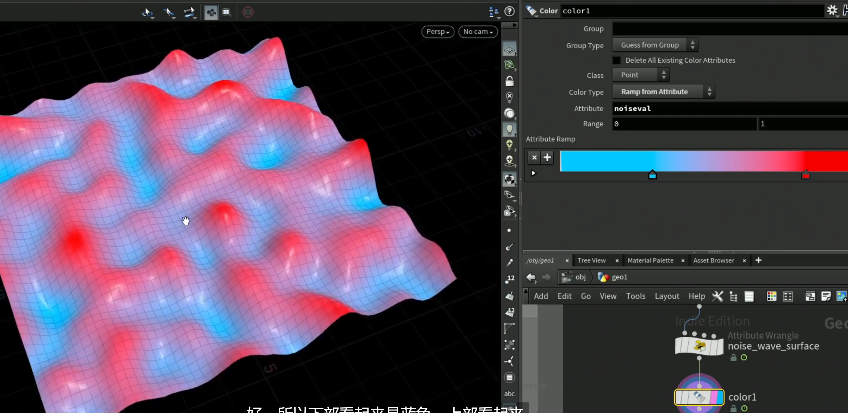Click the color palette grid icon

coord(772,296)
